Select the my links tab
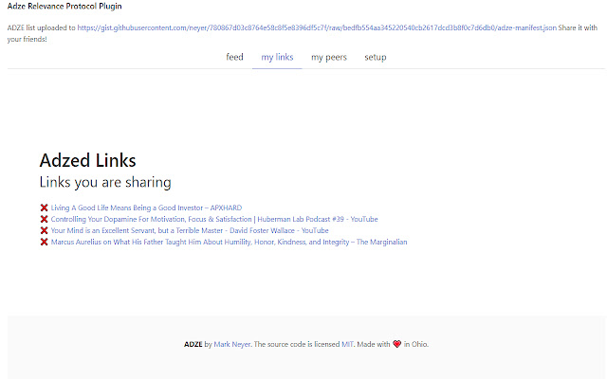 (277, 57)
